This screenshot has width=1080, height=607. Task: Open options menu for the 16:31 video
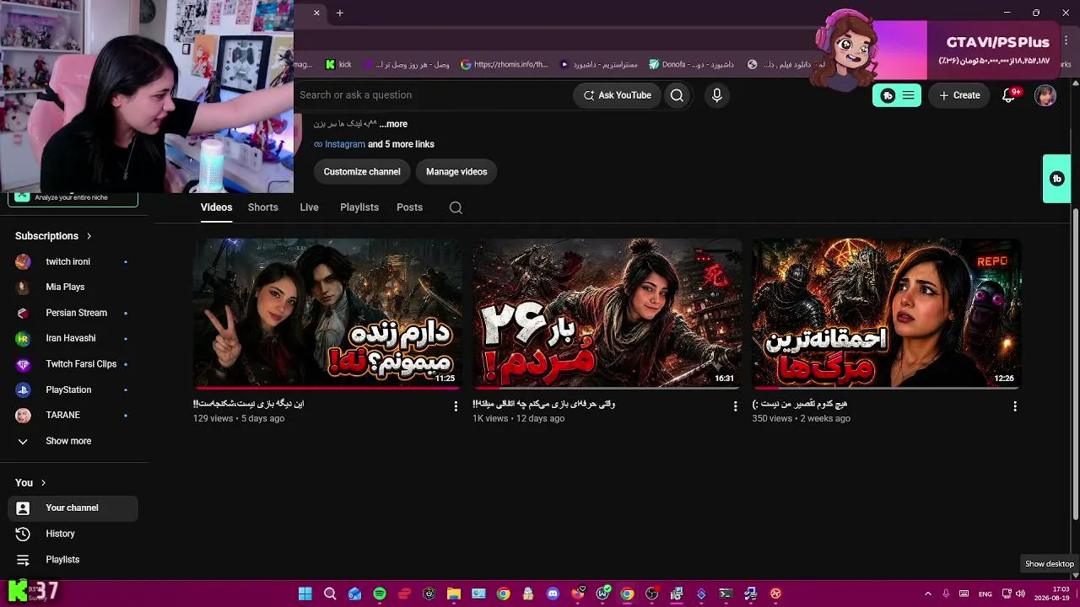point(735,406)
